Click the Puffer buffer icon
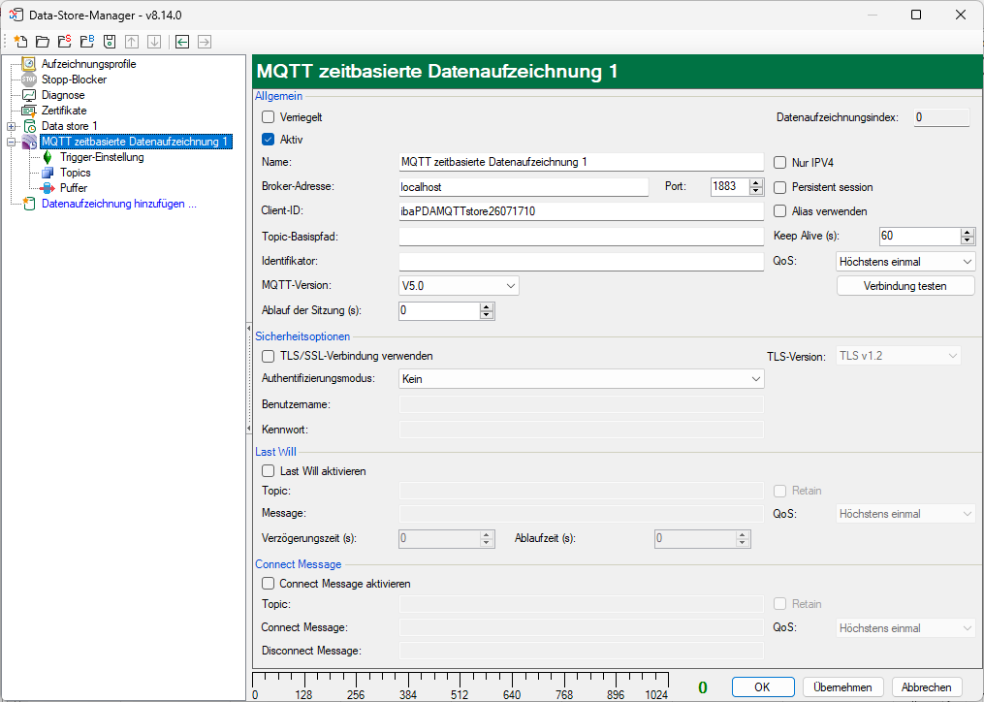Image resolution: width=984 pixels, height=702 pixels. pos(48,188)
